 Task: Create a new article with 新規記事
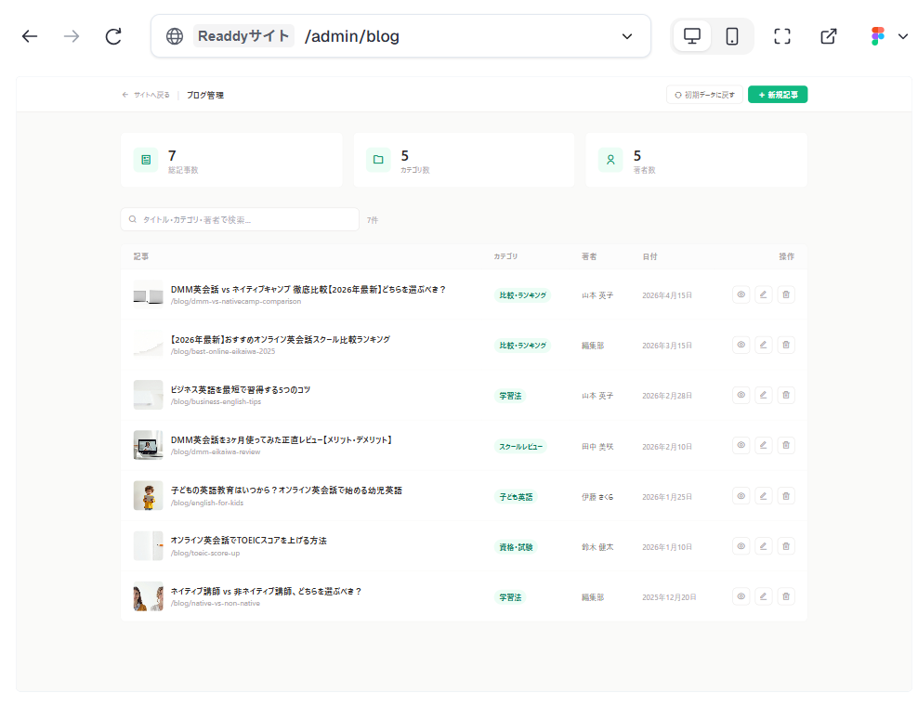tap(778, 95)
